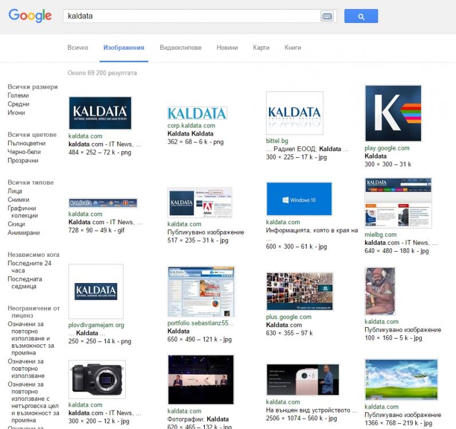Click the Всички типове heading
This screenshot has height=429, width=456.
[30, 182]
